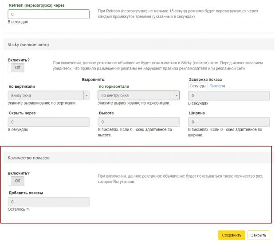Viewport: 275px width, 248px height.
Task: Open the 'по центру окна' horizontal alignment dropdown
Action: tap(138, 96)
